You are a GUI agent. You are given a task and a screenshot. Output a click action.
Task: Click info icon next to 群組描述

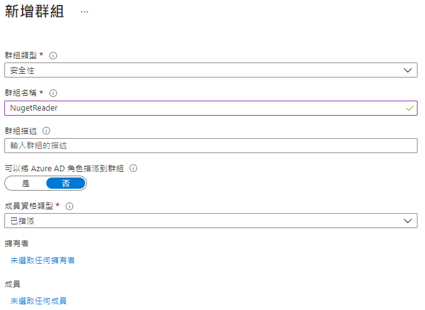pyautogui.click(x=46, y=131)
